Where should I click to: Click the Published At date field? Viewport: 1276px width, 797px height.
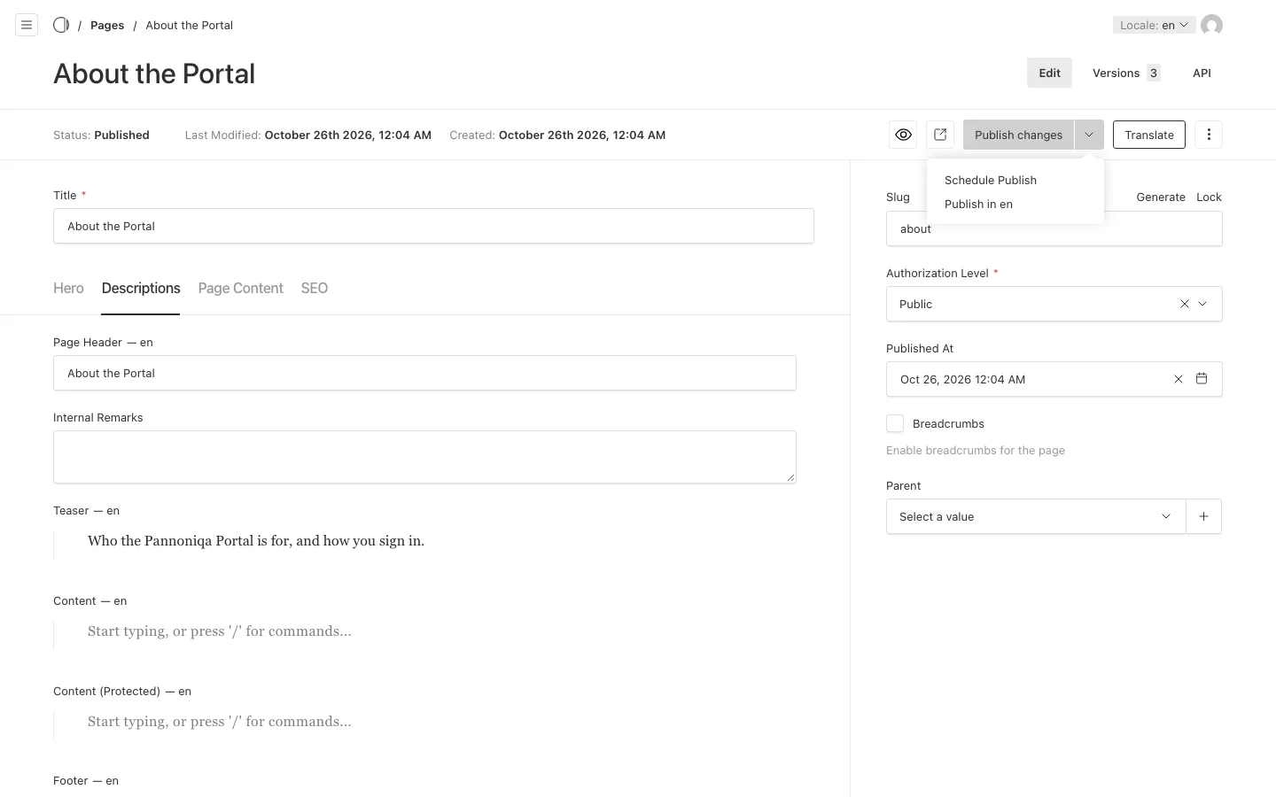coord(1054,379)
